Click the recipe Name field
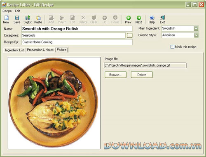The height and width of the screenshot is (157, 206). click(77, 29)
